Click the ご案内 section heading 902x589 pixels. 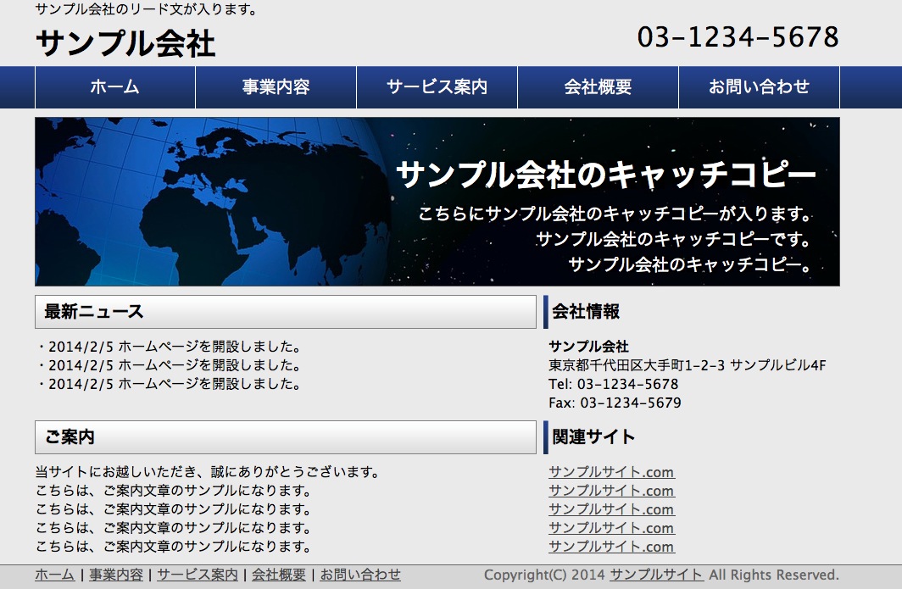(x=70, y=437)
